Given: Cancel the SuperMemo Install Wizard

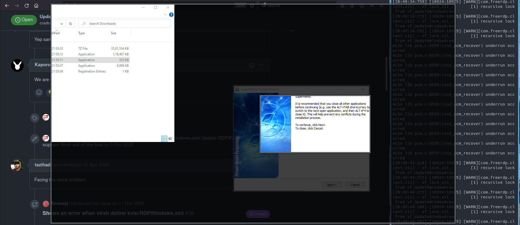Looking at the screenshot, I should pos(355,185).
